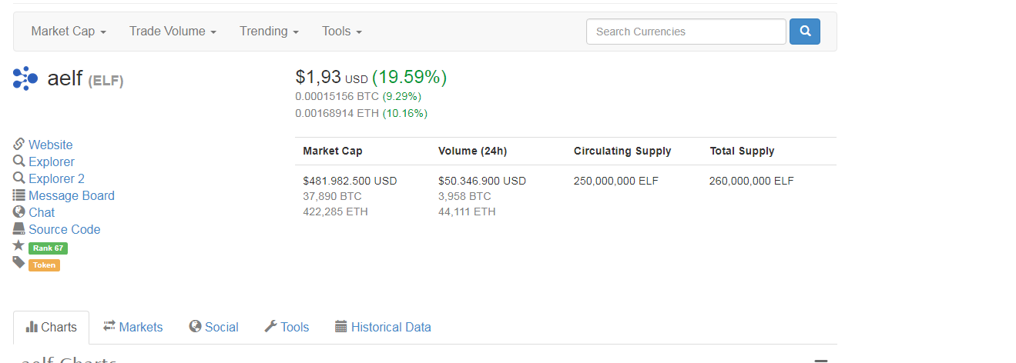Screen dimensions: 1016x363
Task: Switch to the Markets tab
Action: point(133,328)
